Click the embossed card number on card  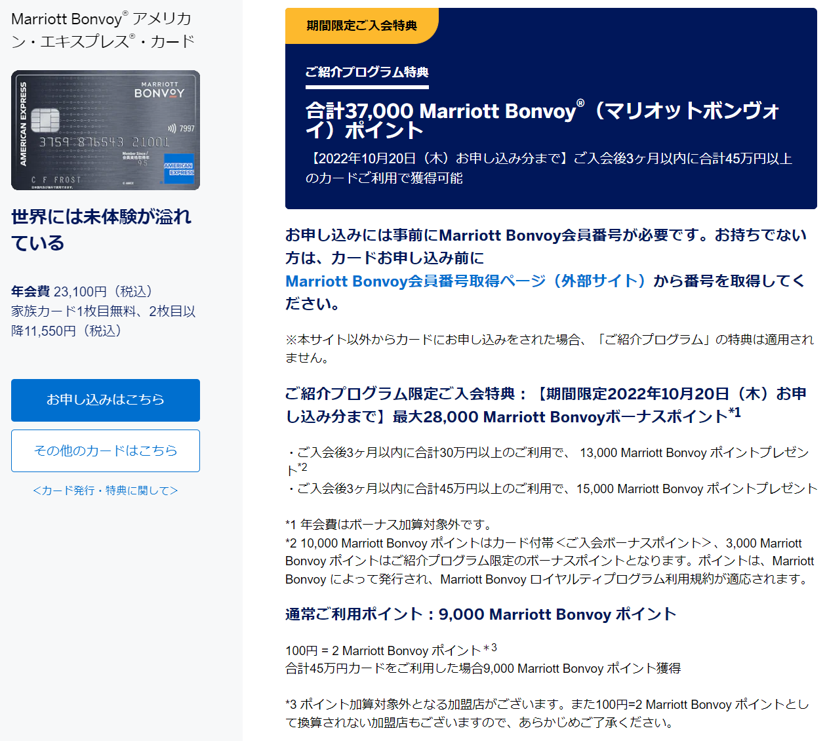104,142
